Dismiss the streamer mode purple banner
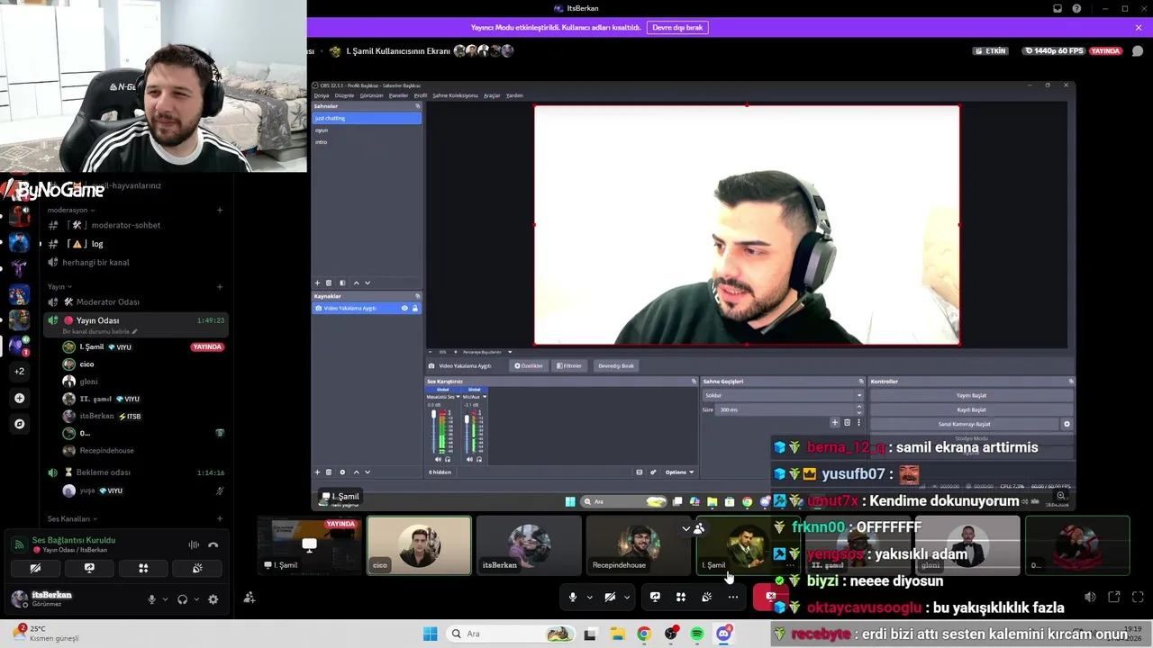 coord(1139,28)
